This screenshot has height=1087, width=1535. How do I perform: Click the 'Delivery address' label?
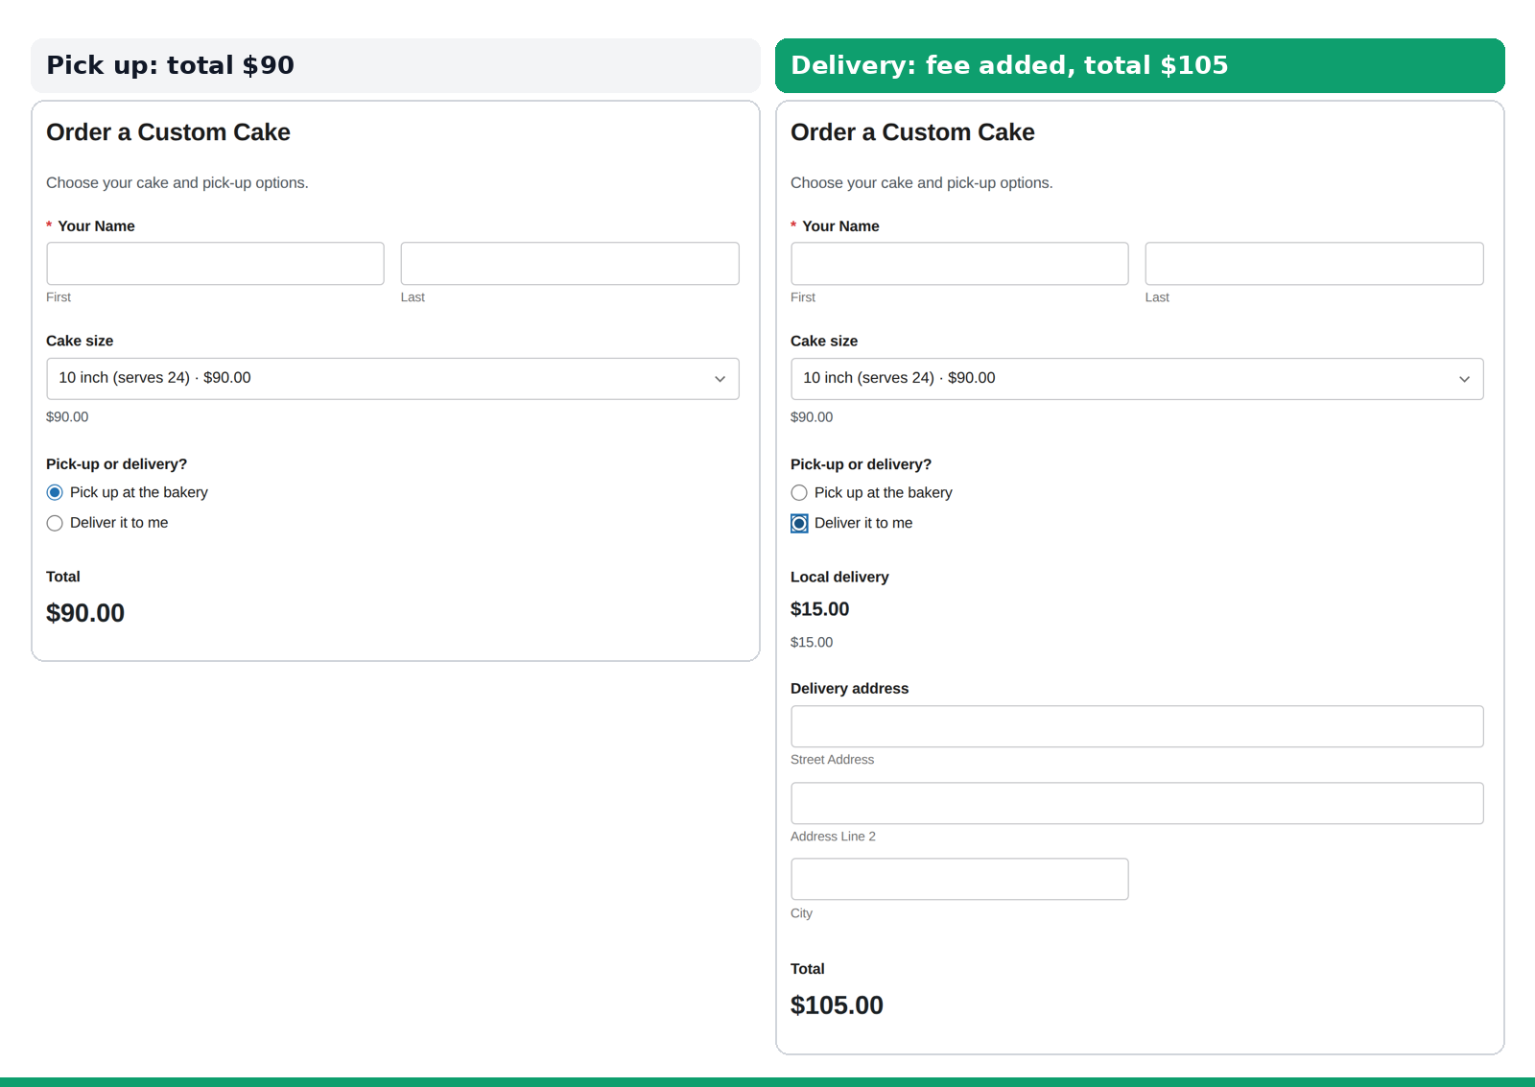[x=849, y=688]
